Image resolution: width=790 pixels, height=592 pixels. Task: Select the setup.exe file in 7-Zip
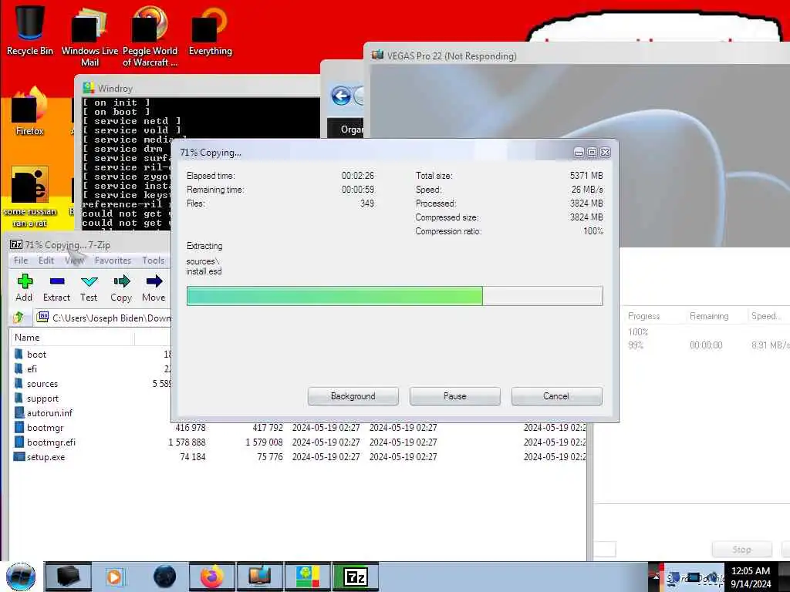[46, 456]
